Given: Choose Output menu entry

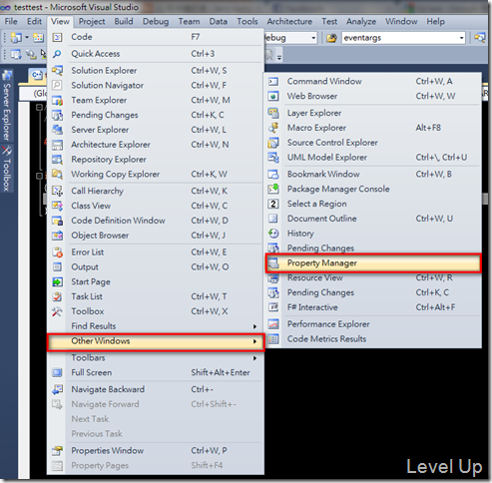Looking at the screenshot, I should (x=156, y=267).
